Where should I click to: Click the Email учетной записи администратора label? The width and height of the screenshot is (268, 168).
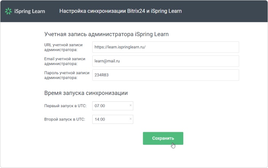coord(65,61)
